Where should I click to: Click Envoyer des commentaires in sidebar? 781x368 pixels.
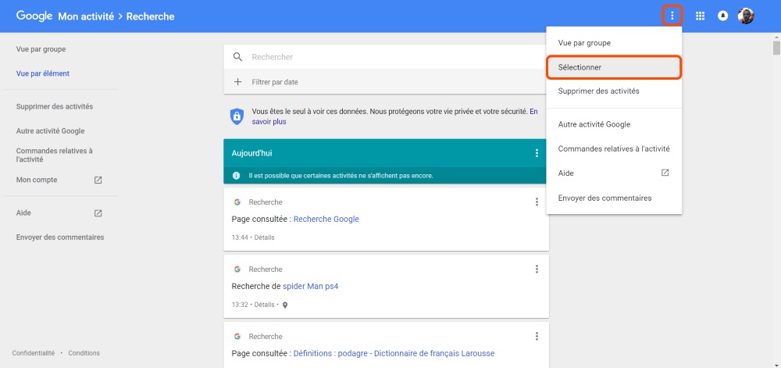[60, 237]
